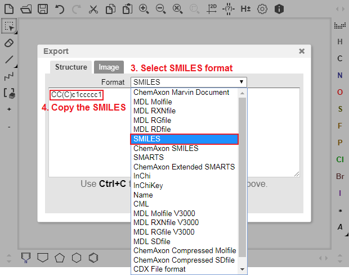This screenshot has width=349, height=275.
Task: Choose MDL RDfile format option
Action: [185, 129]
